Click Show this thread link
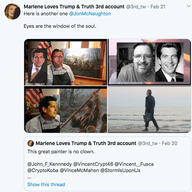192x192 pixels. tap(46, 184)
